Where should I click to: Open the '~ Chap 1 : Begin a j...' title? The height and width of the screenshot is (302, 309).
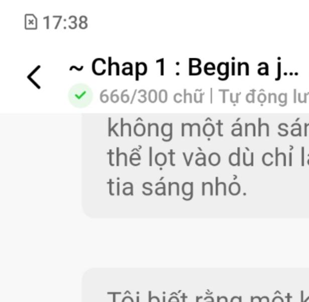tap(184, 67)
